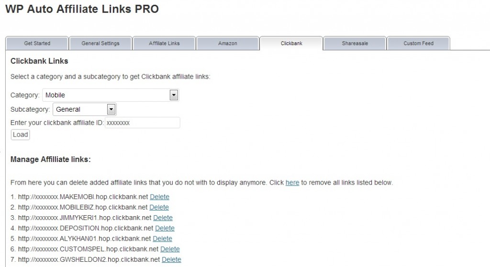490x267 pixels.
Task: Delete the DEPOSITION affiliate link
Action: (x=165, y=228)
